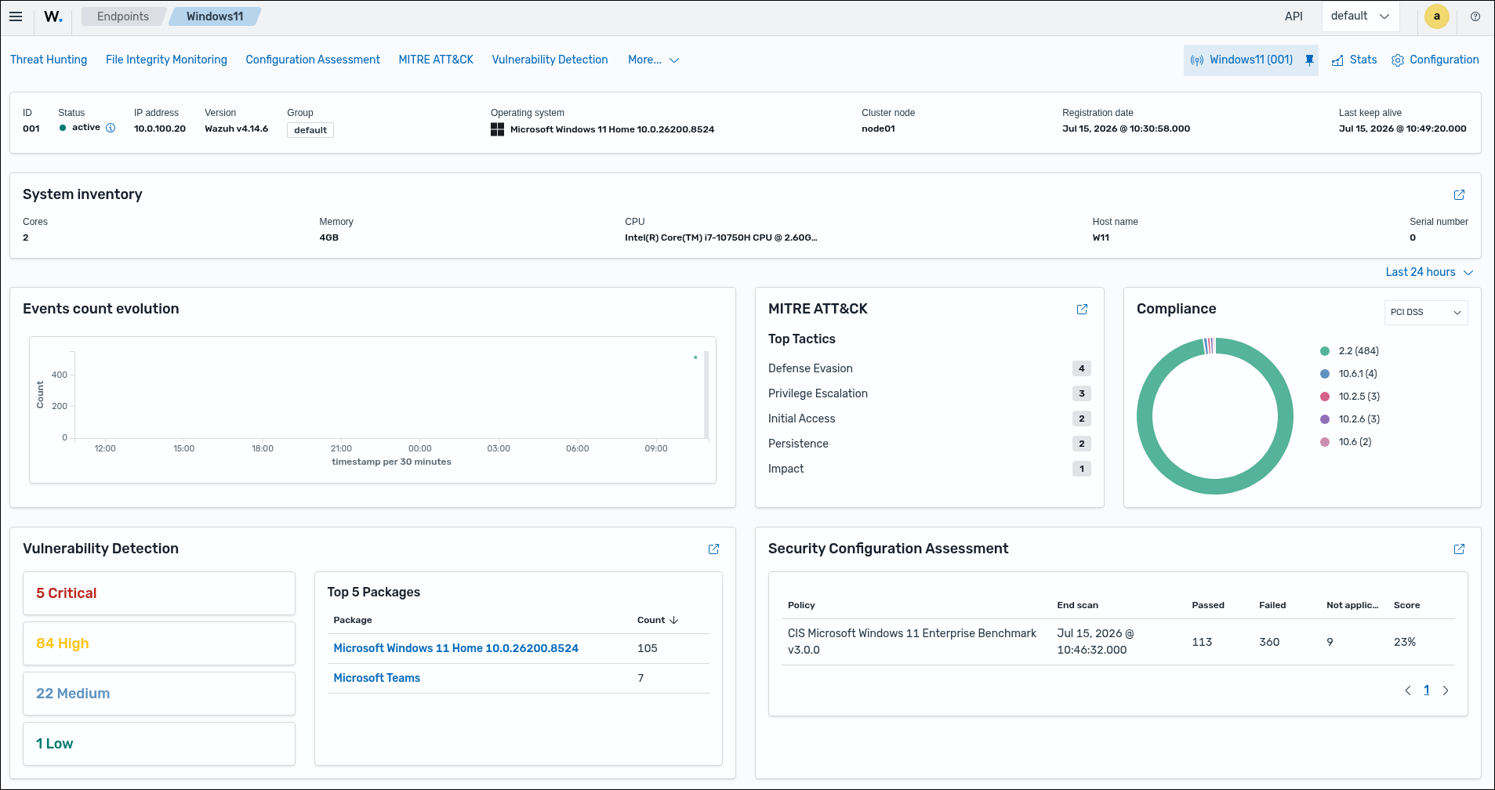Open the File Integrity Monitoring tab
The height and width of the screenshot is (790, 1495).
pyautogui.click(x=166, y=60)
